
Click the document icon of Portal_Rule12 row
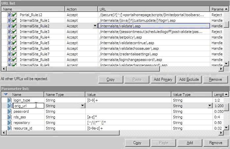tap(9, 15)
